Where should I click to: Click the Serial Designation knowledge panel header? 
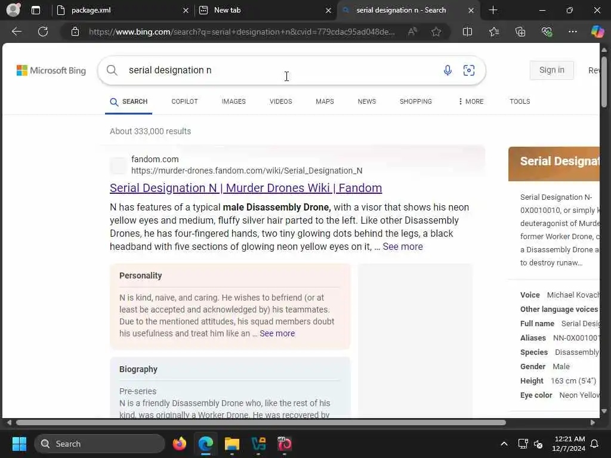click(554, 163)
